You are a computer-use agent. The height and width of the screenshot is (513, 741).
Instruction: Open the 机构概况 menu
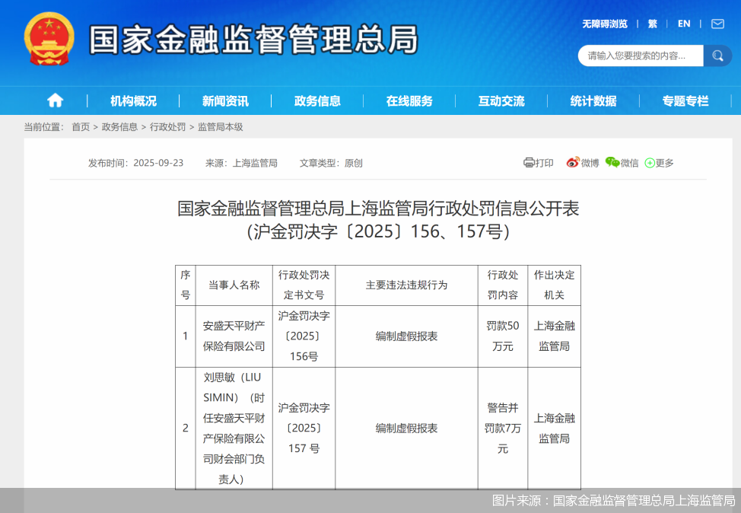(x=133, y=100)
